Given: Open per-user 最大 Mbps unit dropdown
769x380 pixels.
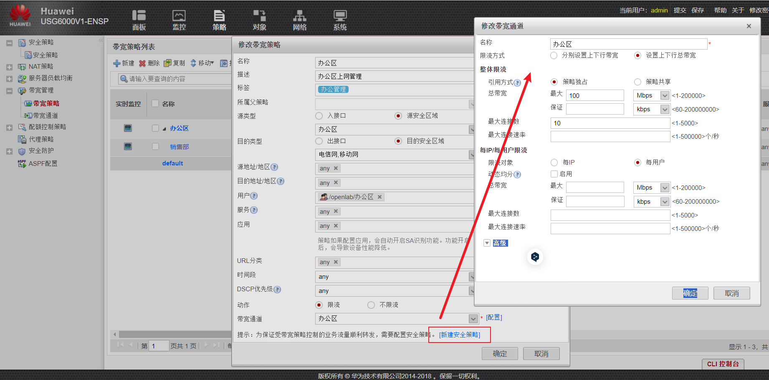Looking at the screenshot, I should pyautogui.click(x=665, y=187).
